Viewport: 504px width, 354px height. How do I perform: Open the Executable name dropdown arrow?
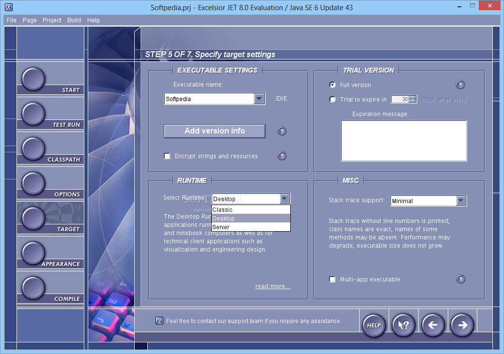pos(259,99)
